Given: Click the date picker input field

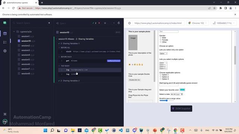Looking at the screenshot, I should (177, 94).
